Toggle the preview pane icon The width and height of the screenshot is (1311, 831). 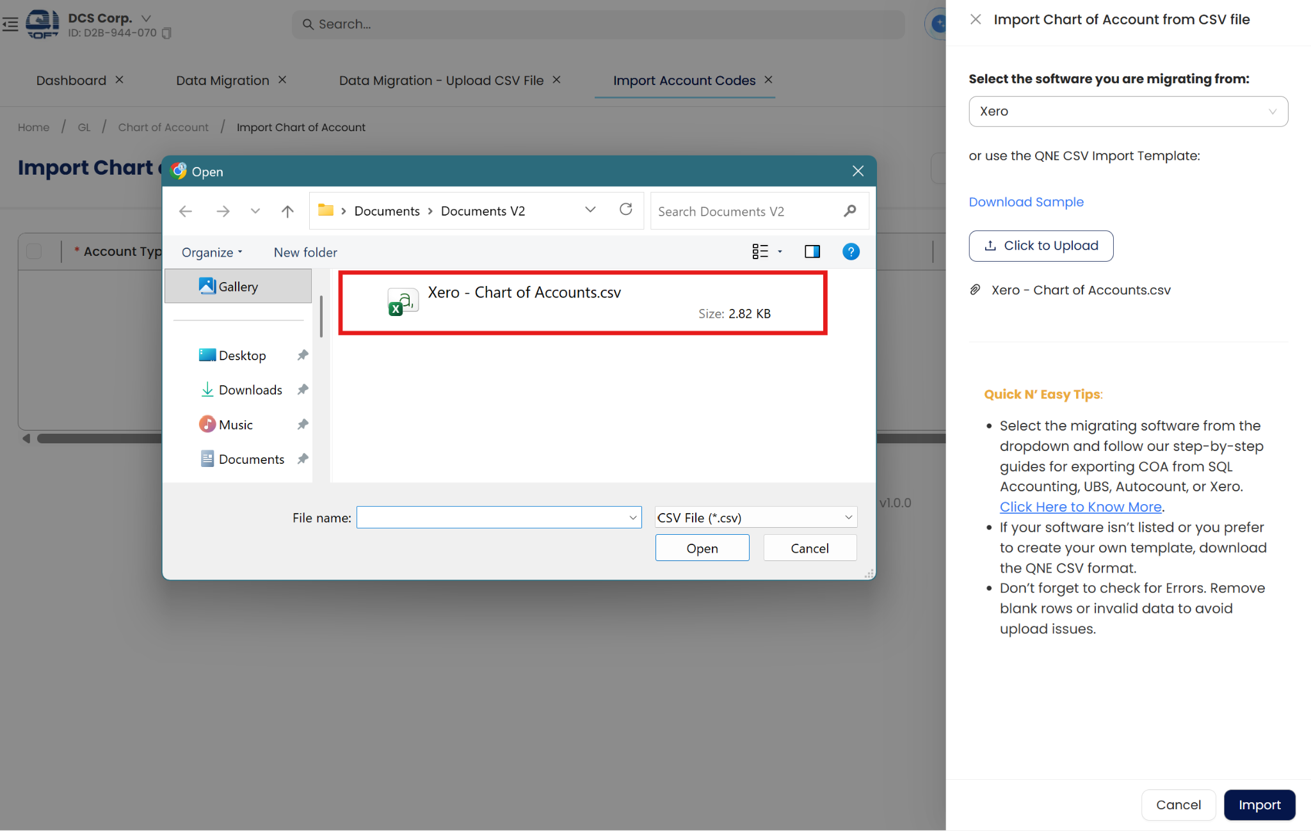tap(812, 251)
